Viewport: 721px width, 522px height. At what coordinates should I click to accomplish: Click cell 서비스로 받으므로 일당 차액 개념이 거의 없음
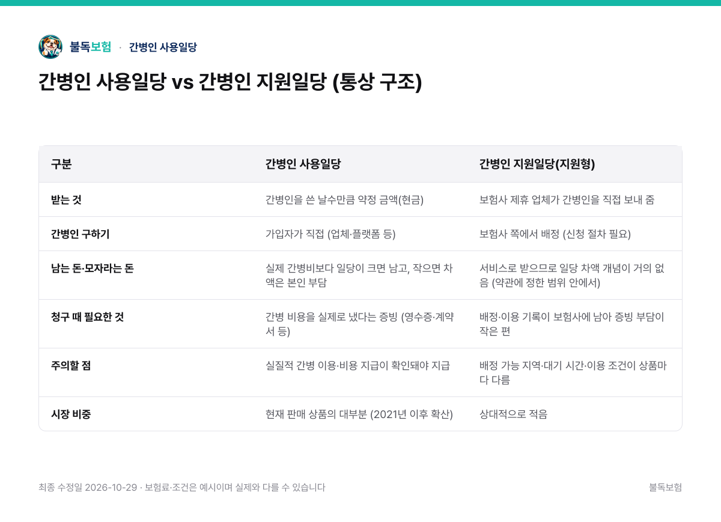coord(572,275)
